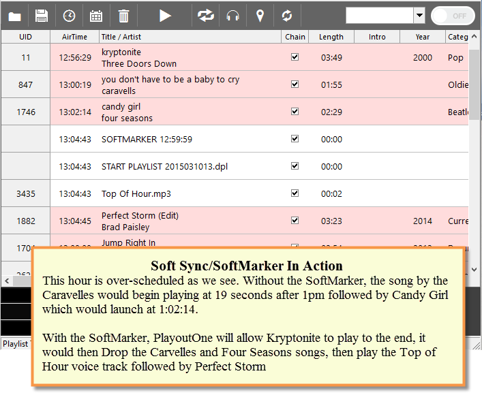482x395 pixels.
Task: Click the year 2000 cell
Action: coord(423,57)
